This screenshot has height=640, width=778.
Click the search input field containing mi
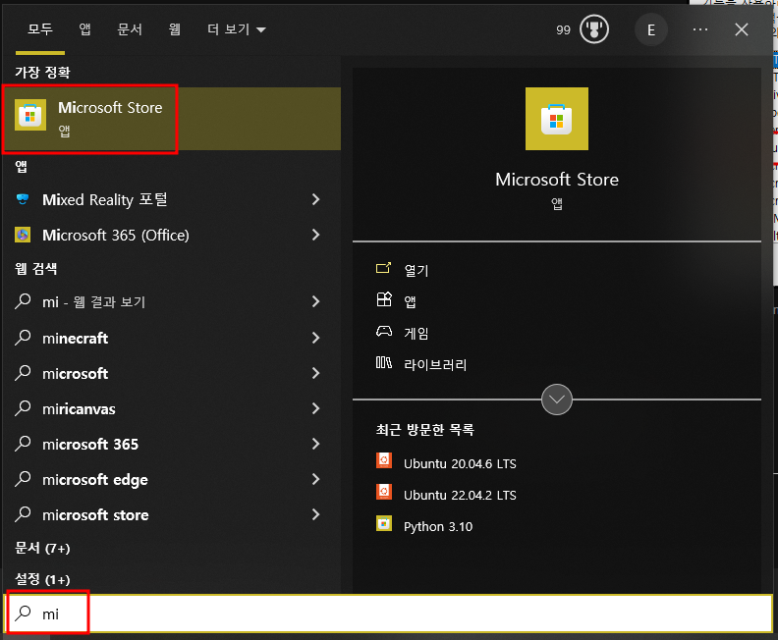(389, 613)
